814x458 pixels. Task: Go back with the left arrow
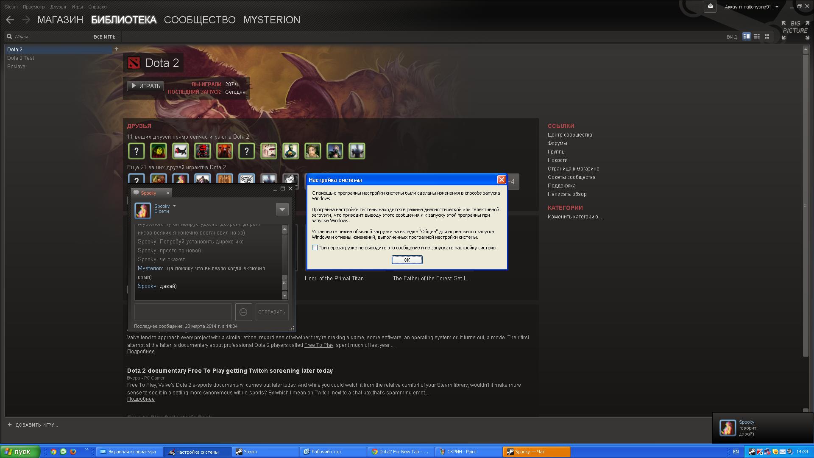coord(10,20)
